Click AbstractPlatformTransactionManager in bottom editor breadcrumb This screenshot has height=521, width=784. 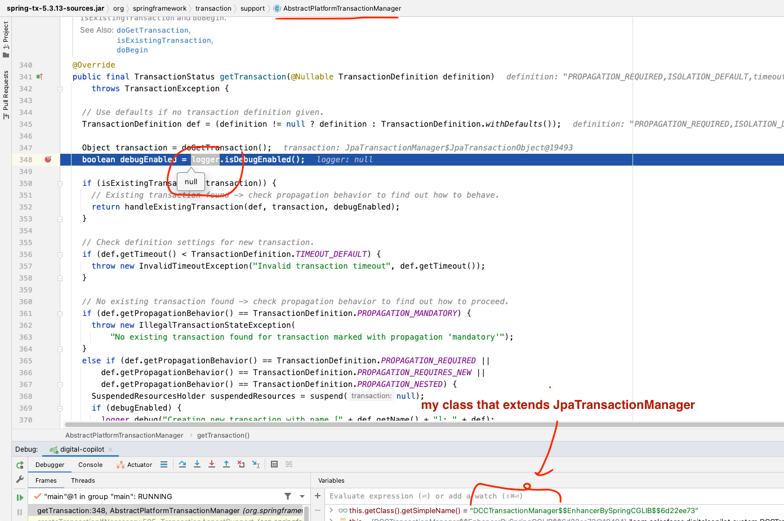(x=124, y=435)
